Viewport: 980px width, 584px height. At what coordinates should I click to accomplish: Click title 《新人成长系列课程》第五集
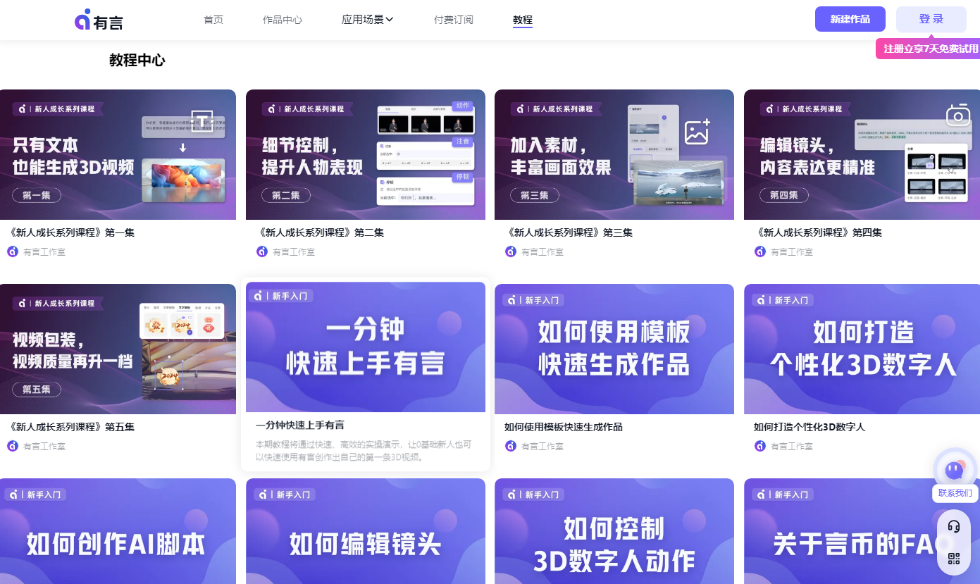(x=69, y=427)
